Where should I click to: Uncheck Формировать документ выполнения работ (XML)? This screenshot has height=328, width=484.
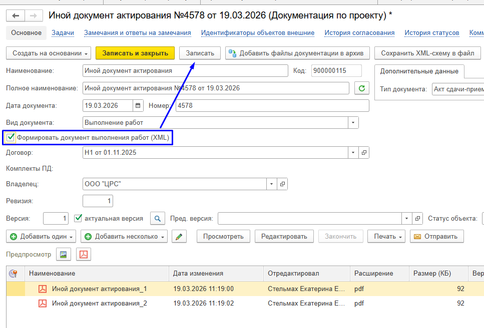(11, 137)
